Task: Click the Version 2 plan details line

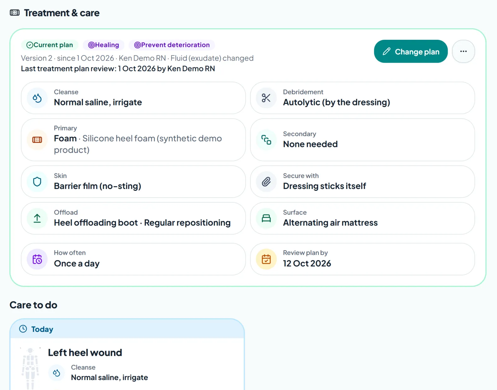Action: tap(137, 58)
